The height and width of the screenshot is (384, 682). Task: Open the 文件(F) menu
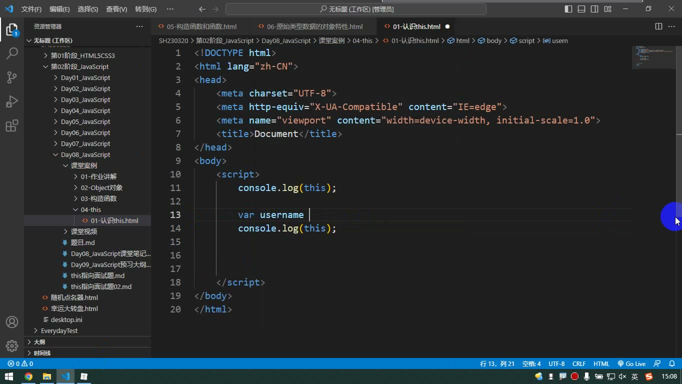(x=31, y=9)
